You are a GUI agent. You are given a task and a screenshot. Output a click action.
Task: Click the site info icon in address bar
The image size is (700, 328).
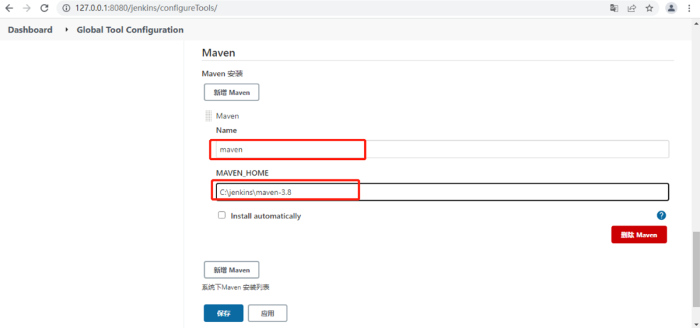[x=66, y=8]
